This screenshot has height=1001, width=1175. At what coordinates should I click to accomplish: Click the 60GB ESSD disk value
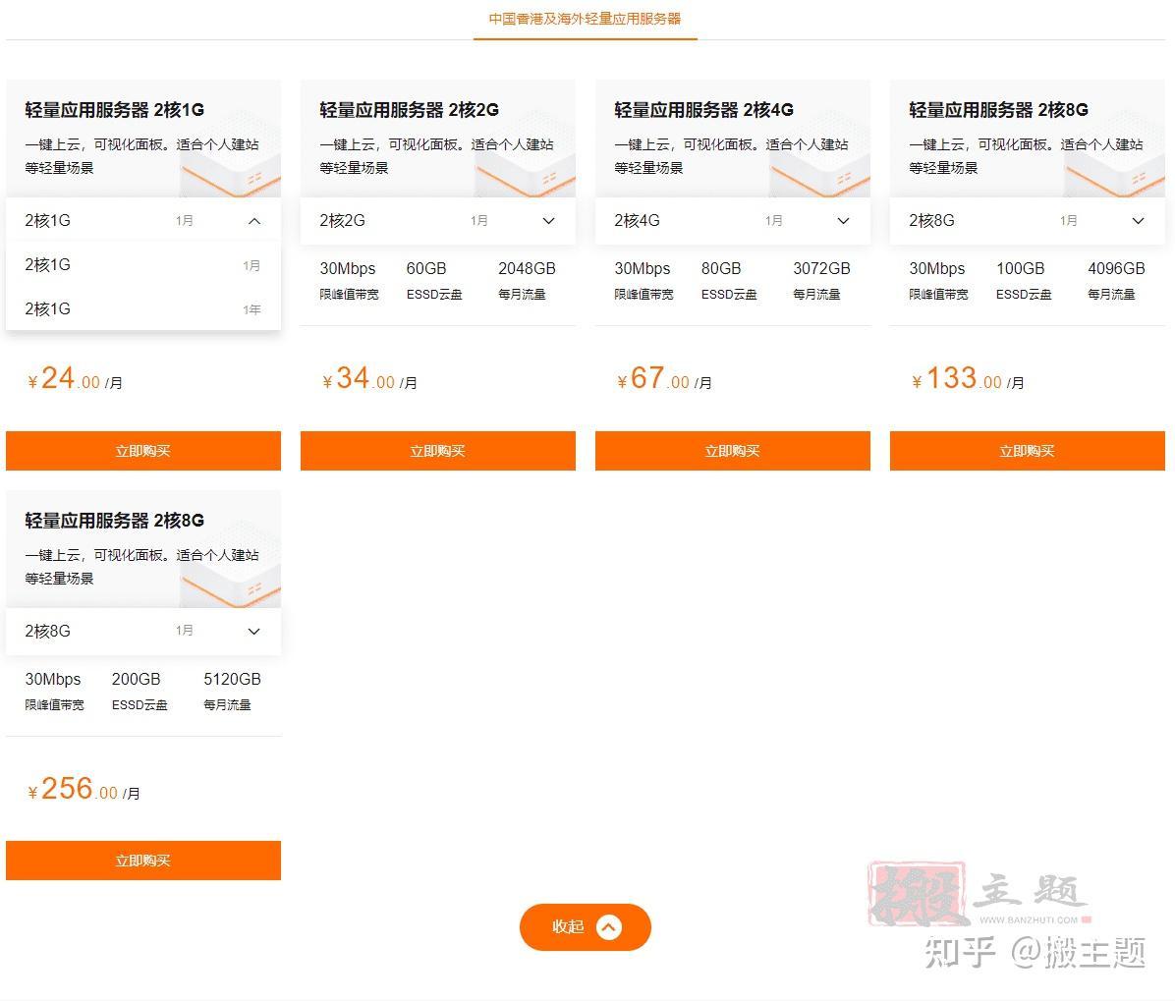(x=425, y=269)
